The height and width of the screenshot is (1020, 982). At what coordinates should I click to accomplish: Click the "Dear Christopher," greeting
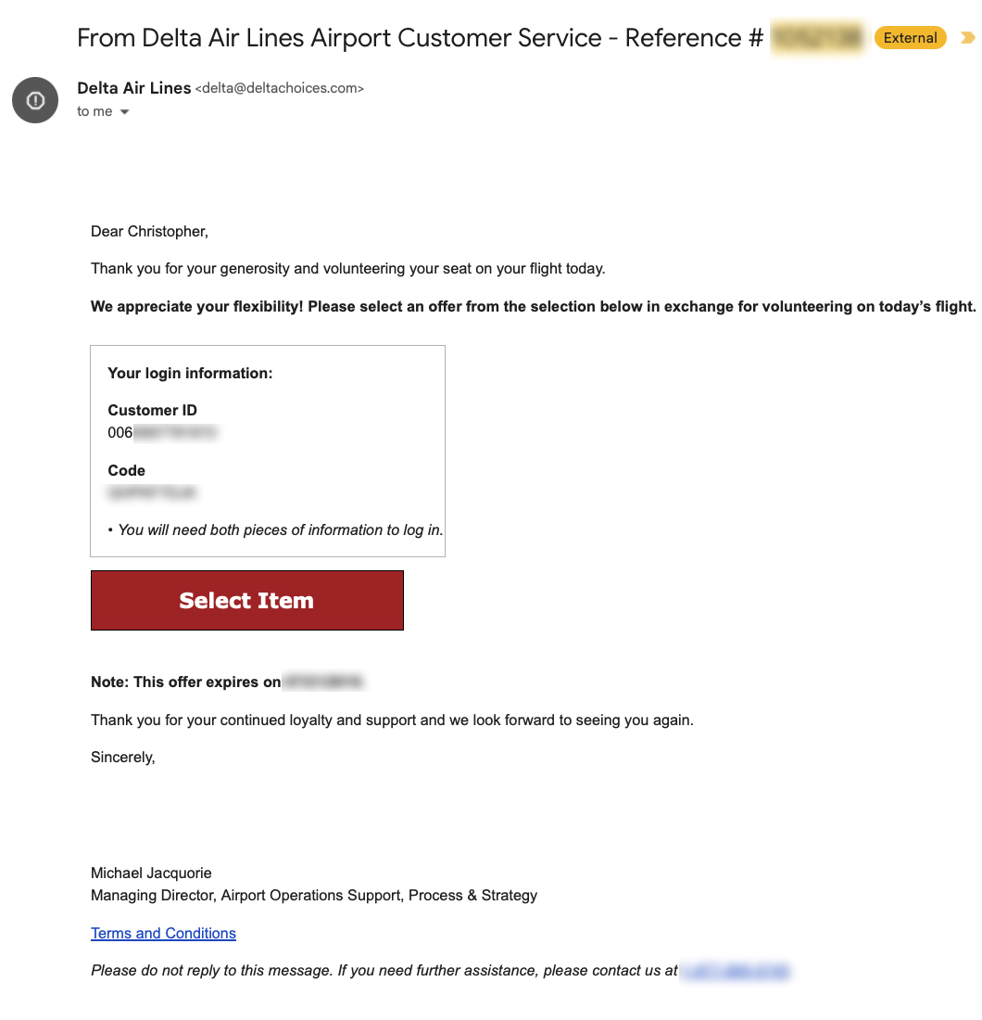point(149,232)
